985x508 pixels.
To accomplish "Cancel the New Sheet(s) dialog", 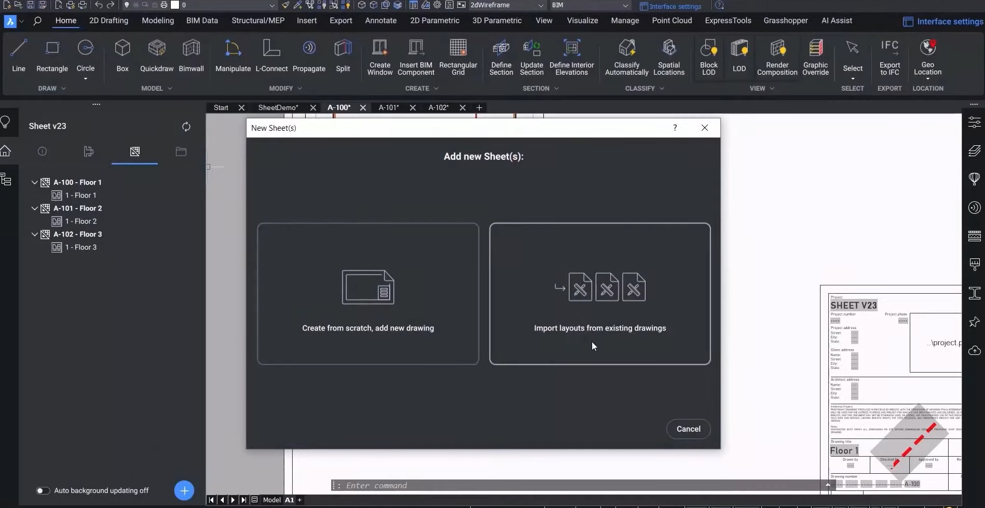I will click(x=688, y=429).
